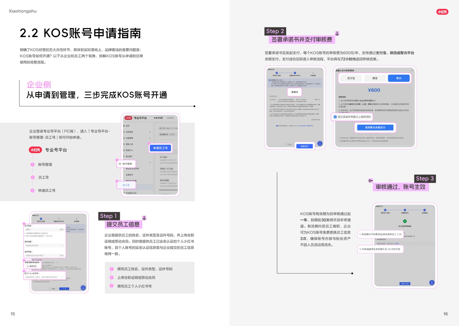
Task: Click the 使用聚光余额支付 button
Action: point(375,128)
